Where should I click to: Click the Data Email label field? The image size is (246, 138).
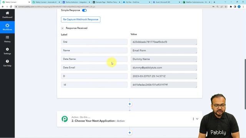[x=94, y=67]
